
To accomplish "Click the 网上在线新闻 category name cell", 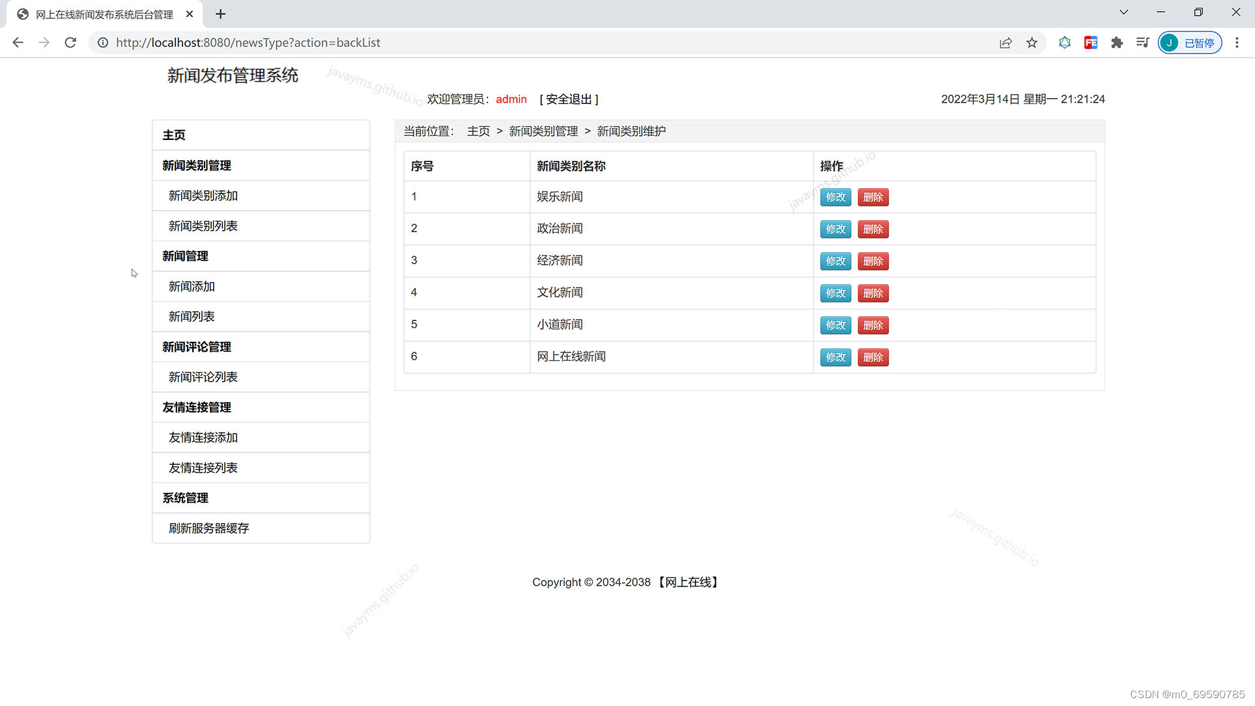I will (671, 357).
